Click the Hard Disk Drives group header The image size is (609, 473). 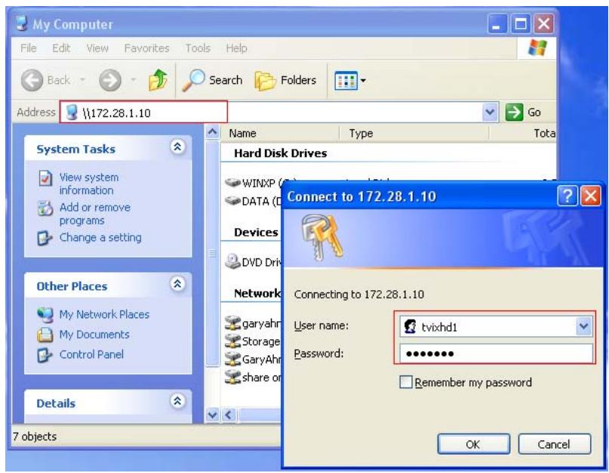point(281,153)
